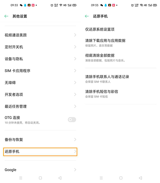This screenshot has width=160, height=183.
Task: Toggle the OTG 连接 switch
Action: (72, 120)
